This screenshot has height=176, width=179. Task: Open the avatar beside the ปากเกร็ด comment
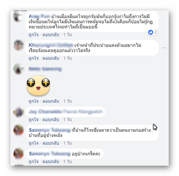point(18,153)
